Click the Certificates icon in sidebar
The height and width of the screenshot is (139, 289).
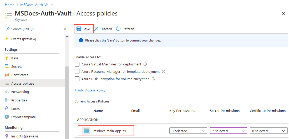point(7,75)
